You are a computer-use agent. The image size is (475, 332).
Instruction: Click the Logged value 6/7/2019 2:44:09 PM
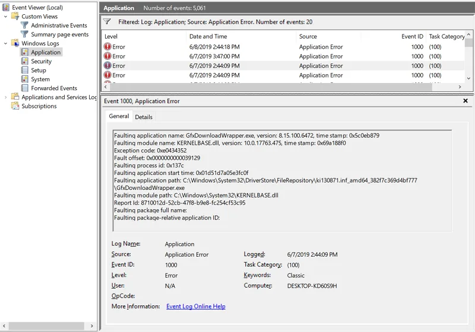(x=312, y=254)
